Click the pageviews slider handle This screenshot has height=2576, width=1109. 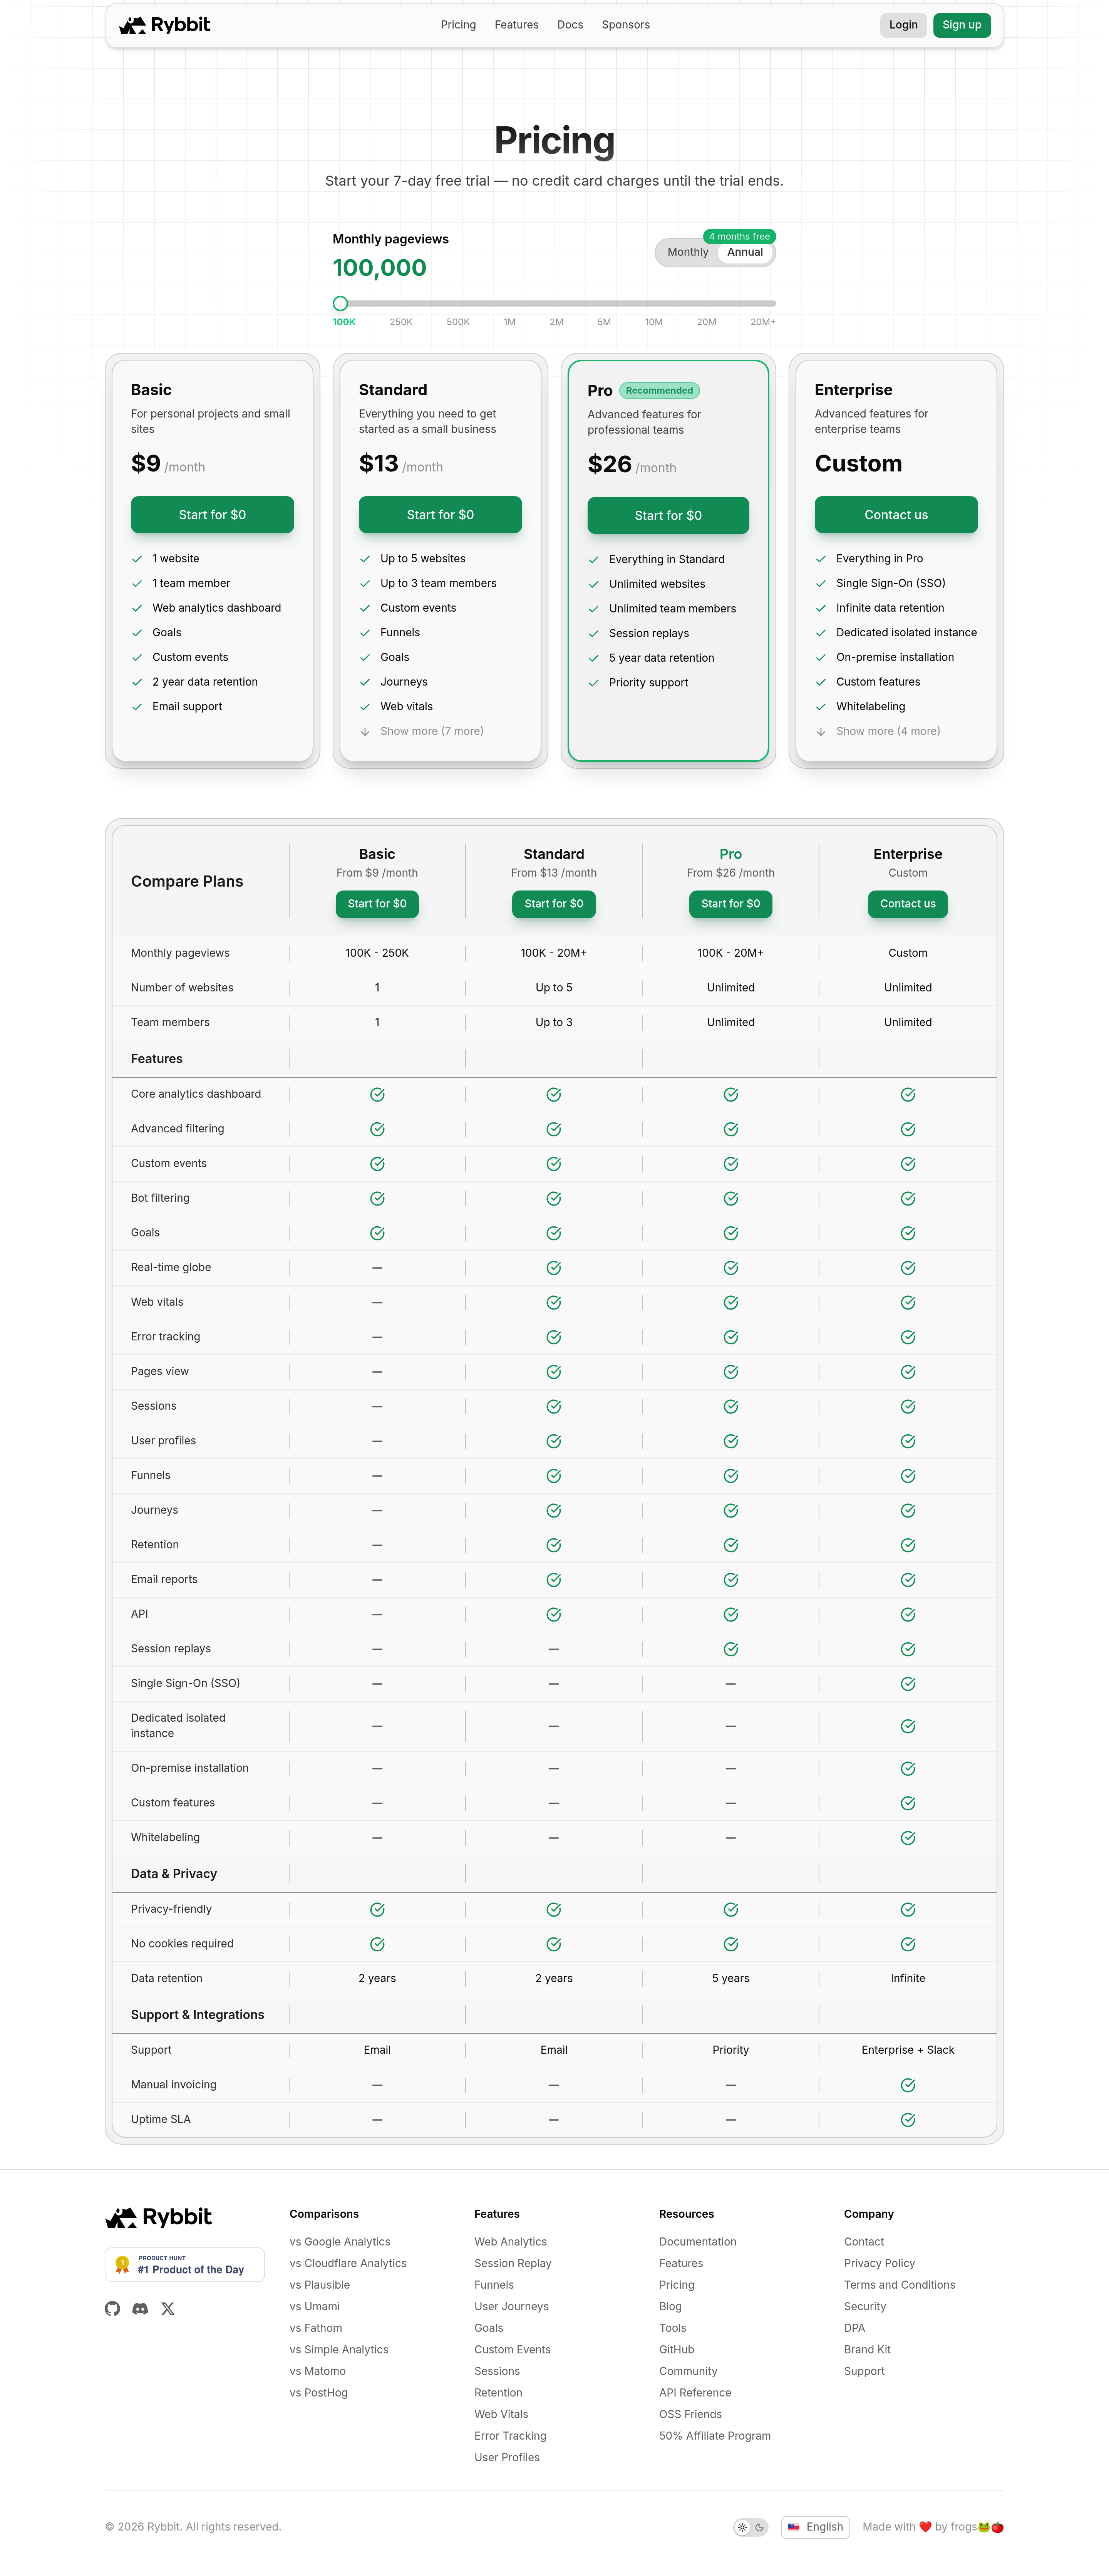click(x=340, y=303)
